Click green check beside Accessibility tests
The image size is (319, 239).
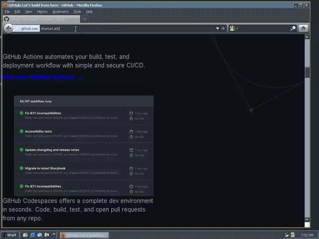(21, 131)
